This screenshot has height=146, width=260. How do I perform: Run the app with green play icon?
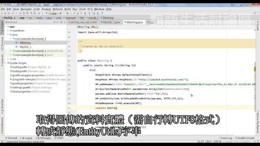61,13
